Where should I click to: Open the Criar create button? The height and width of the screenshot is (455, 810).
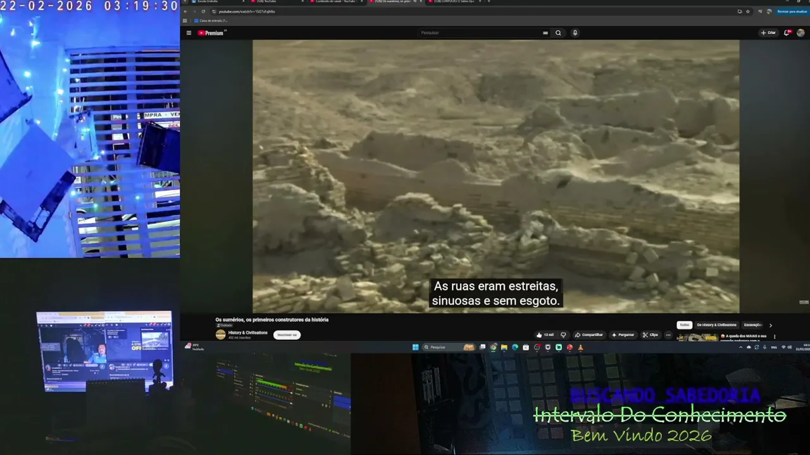pyautogui.click(x=768, y=33)
